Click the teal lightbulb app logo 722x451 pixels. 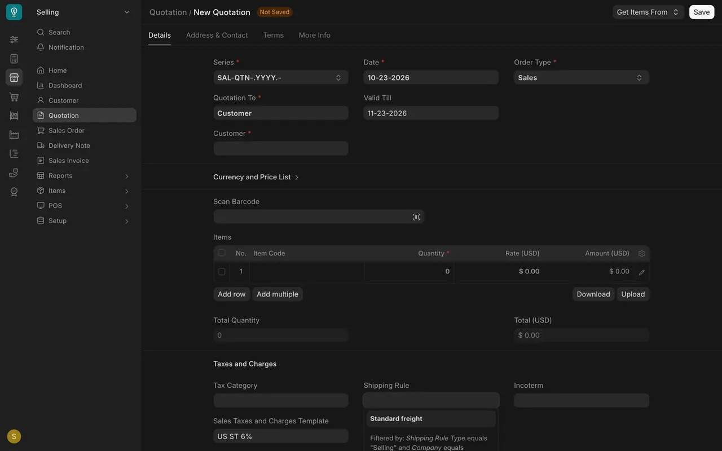point(14,12)
